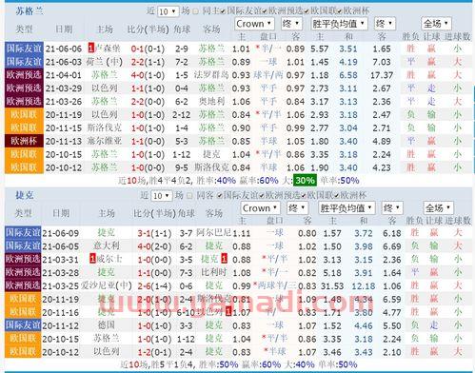475x373 pixels.
Task: Open match count dropdown in 捷克 section
Action: pos(162,196)
